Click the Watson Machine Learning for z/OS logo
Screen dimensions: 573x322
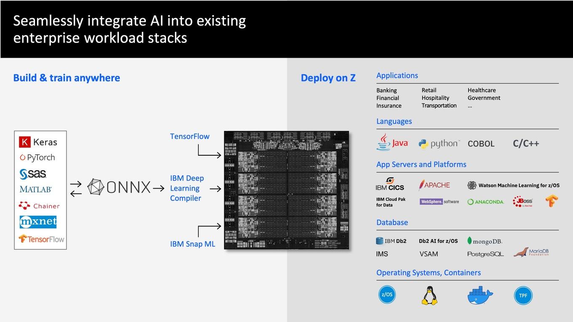[514, 185]
